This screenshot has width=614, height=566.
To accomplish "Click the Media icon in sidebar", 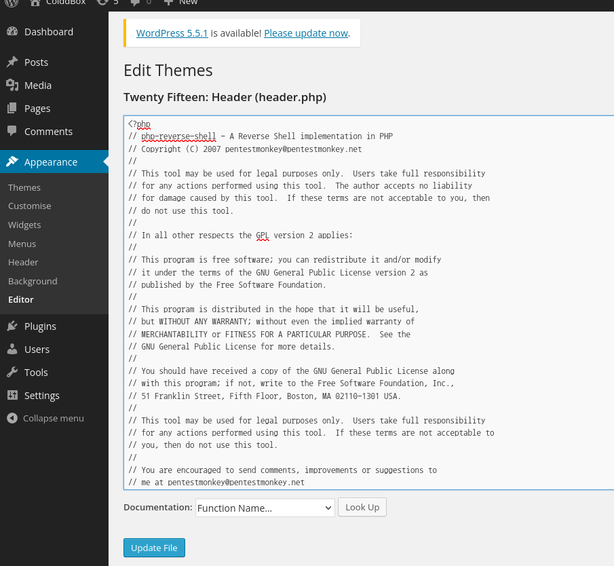I will point(12,85).
